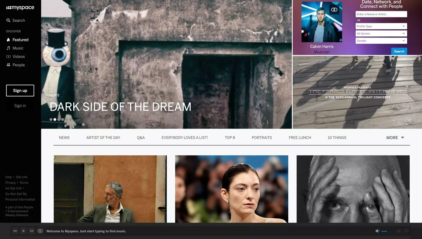Switch to the ARTIST OF THE DAY tab

coord(103,137)
